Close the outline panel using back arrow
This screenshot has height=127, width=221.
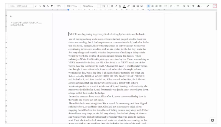[11, 16]
